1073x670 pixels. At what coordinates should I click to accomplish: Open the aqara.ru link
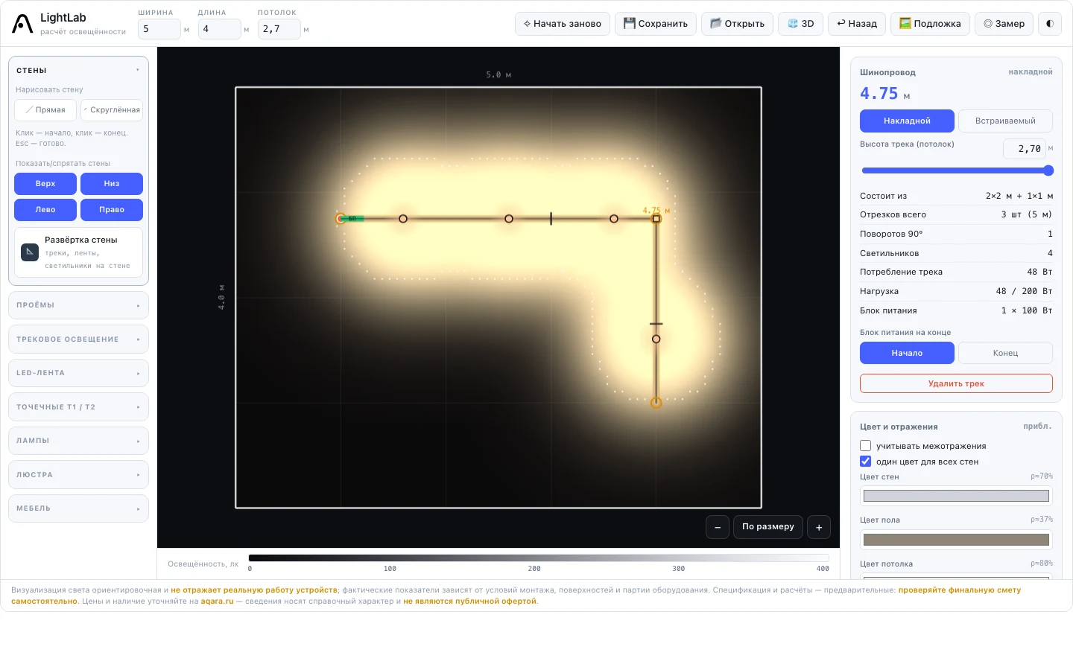217,602
